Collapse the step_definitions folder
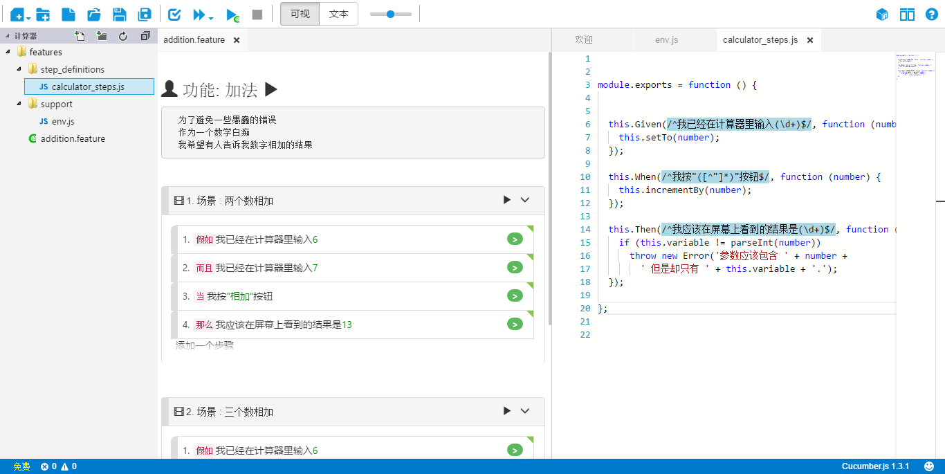 (x=19, y=69)
